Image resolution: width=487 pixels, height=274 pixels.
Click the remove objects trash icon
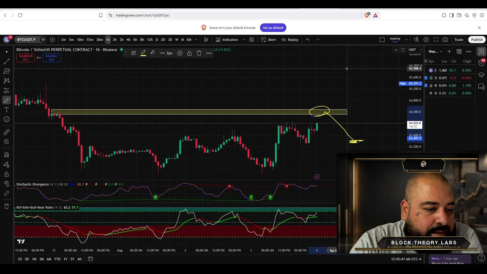[6, 206]
